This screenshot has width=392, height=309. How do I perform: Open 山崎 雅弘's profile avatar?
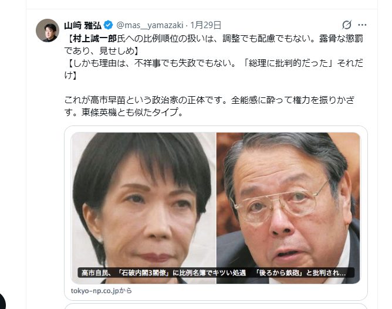coord(48,30)
